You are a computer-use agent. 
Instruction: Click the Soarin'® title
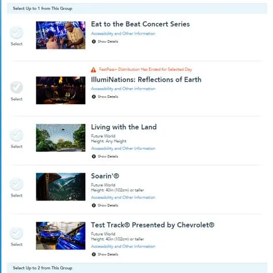pos(105,176)
